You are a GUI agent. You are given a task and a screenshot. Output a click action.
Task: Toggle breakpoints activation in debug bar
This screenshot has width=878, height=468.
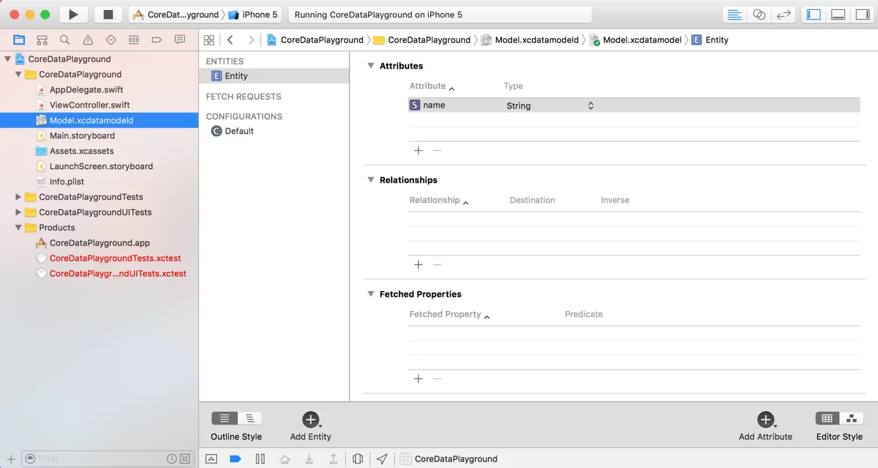tap(235, 459)
